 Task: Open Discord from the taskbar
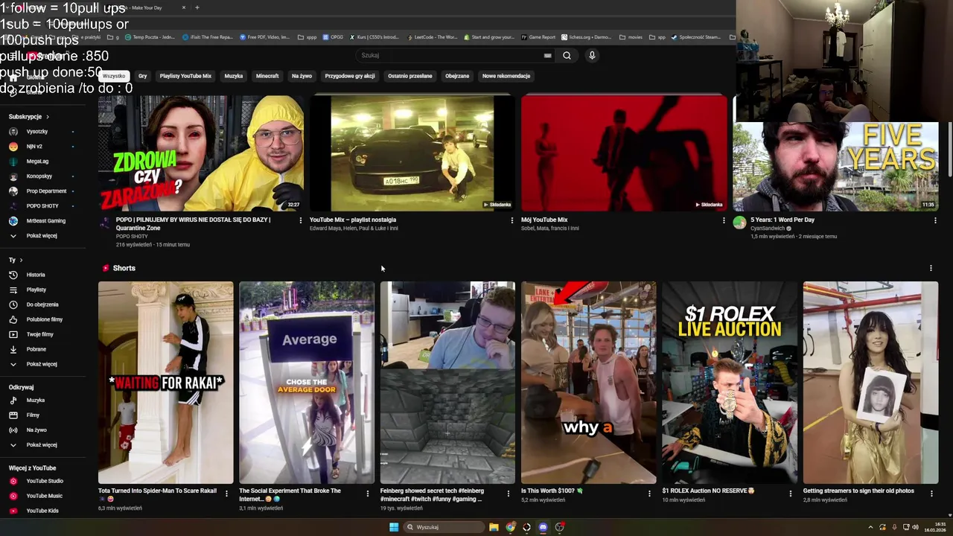tap(543, 527)
